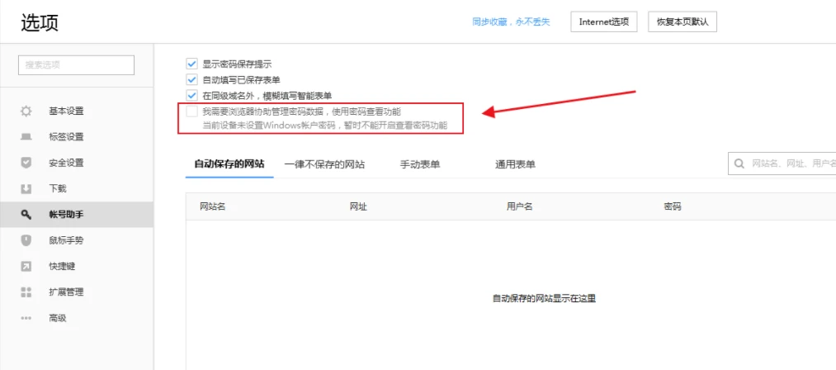Click the gear icon for 基本设置
The image size is (836, 370).
coord(26,111)
